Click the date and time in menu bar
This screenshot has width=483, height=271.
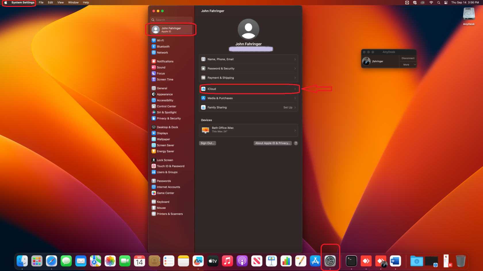[x=465, y=3]
